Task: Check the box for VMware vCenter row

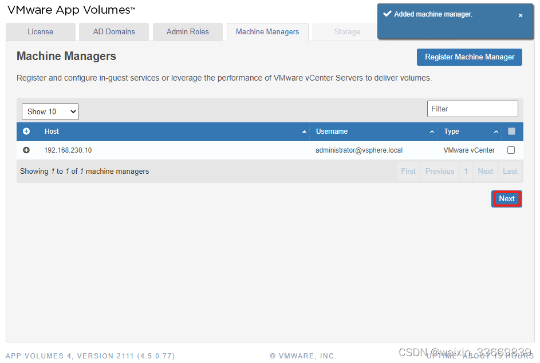Action: coord(511,150)
